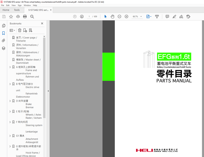204x157 pixels.
Task: Click the bookmarks scroll up arrow
Action: (x=44, y=37)
